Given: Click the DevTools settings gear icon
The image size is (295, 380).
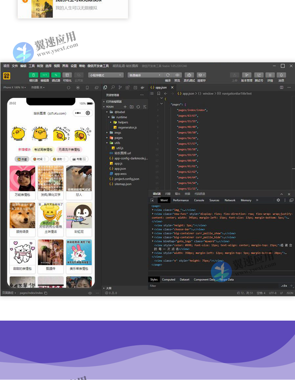Looking at the screenshot, I should coord(278,200).
